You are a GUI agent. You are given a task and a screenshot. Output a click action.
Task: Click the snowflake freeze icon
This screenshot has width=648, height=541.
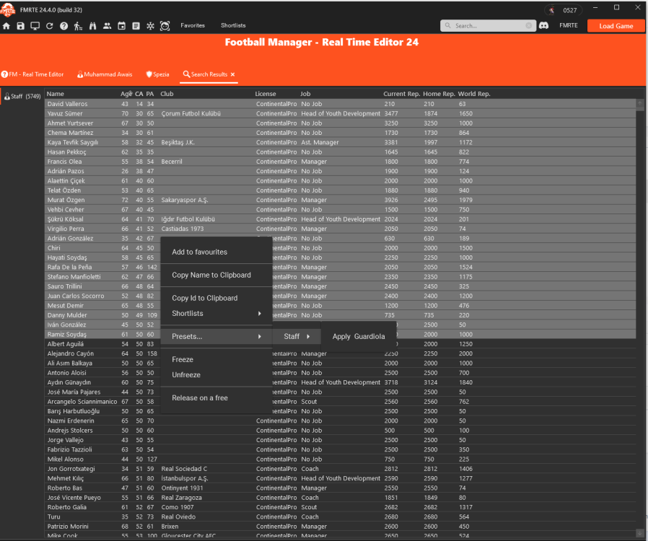(x=150, y=26)
